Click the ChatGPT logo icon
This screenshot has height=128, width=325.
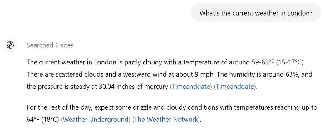pyautogui.click(x=10, y=45)
